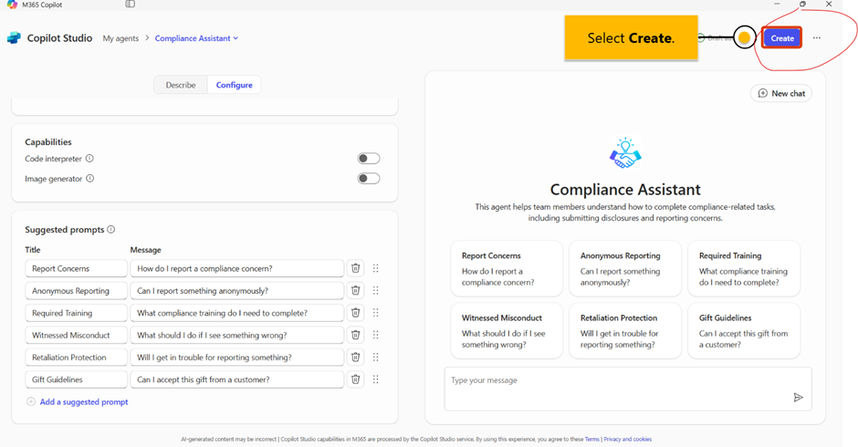Click the info icon next to Code interpreter
The height and width of the screenshot is (447, 858).
click(89, 159)
